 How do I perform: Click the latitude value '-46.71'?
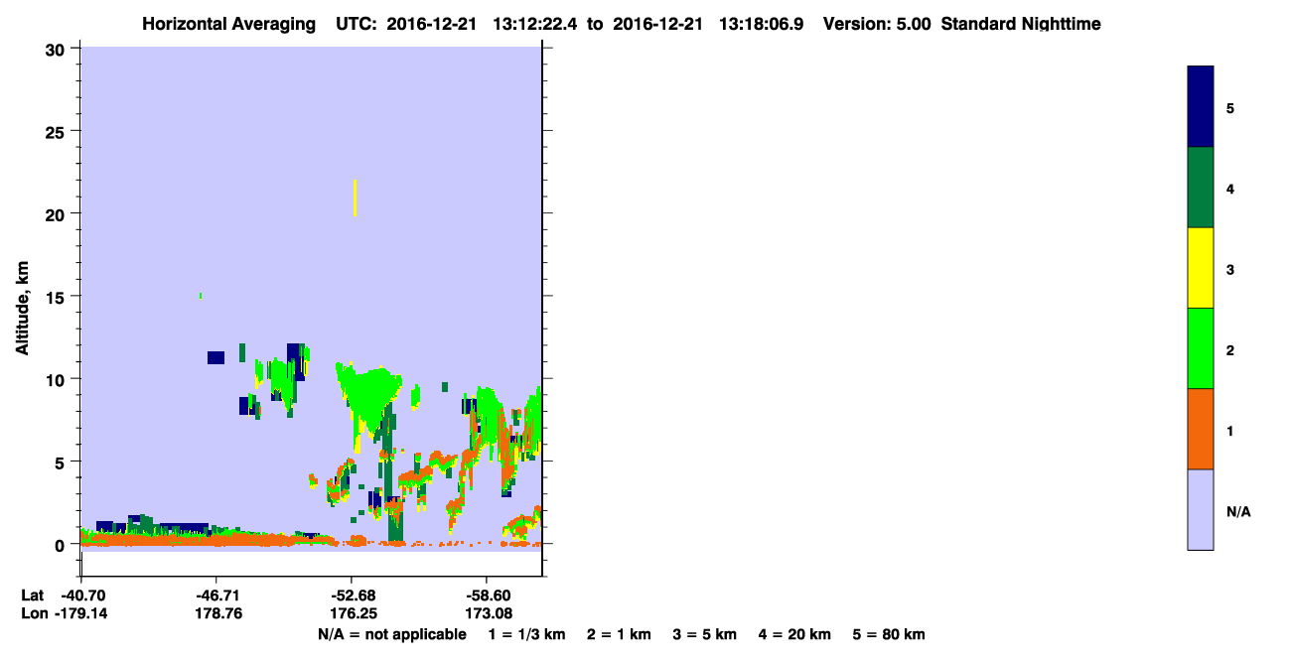click(x=217, y=596)
